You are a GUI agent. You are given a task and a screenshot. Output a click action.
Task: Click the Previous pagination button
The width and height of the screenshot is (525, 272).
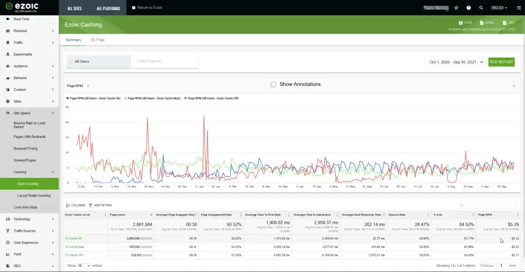(x=487, y=266)
